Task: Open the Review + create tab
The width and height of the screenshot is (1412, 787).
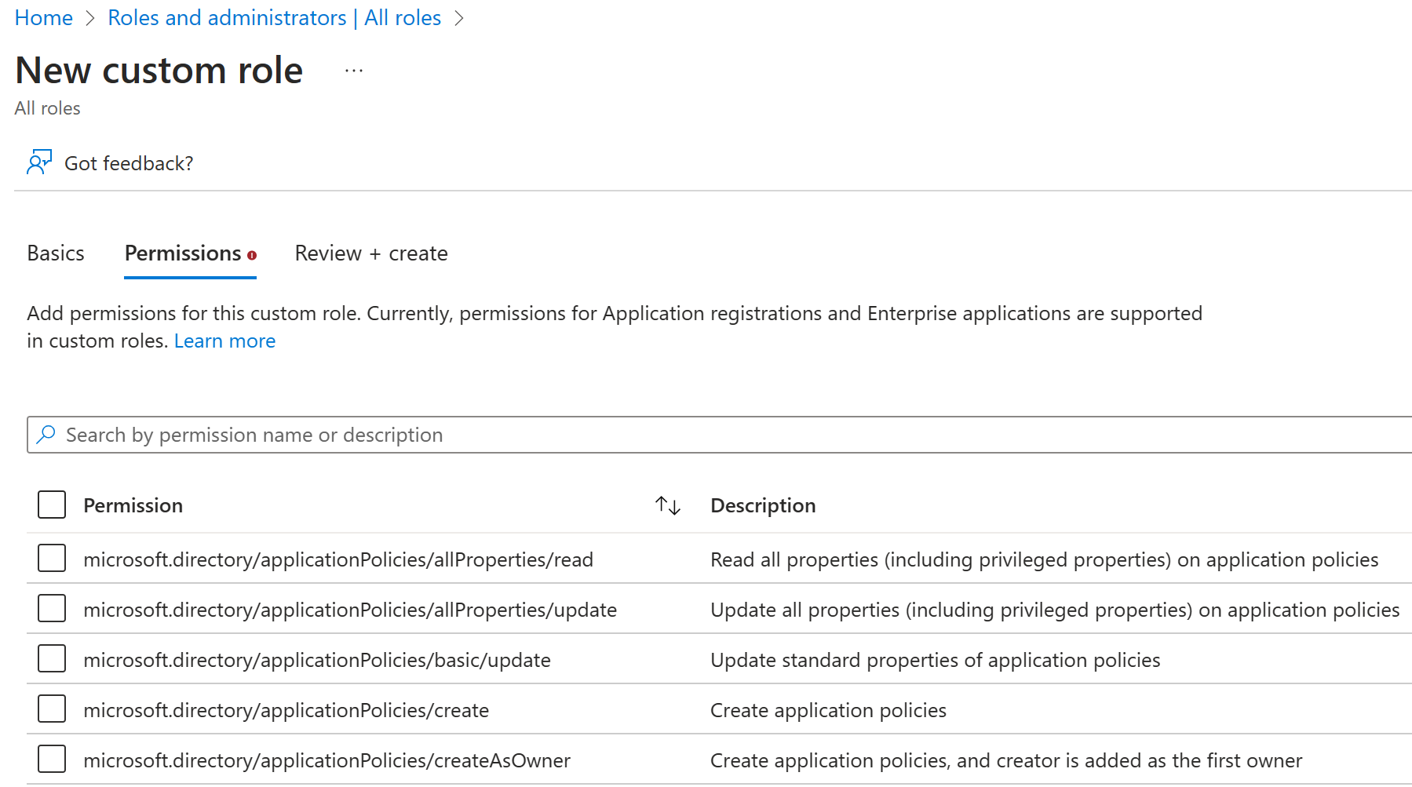Action: (371, 253)
